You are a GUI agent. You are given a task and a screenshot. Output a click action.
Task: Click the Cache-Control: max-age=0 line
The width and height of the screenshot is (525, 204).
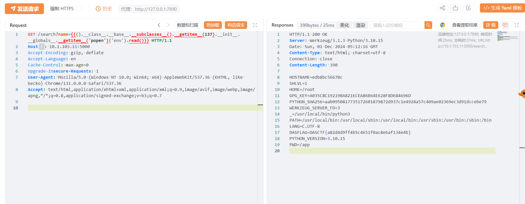tap(58, 65)
